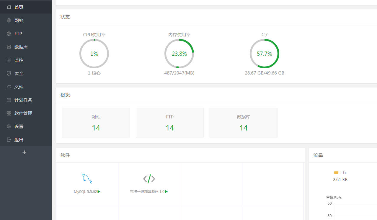The height and width of the screenshot is (220, 377).
Task: Open the 网站 menu item
Action: tap(26, 20)
